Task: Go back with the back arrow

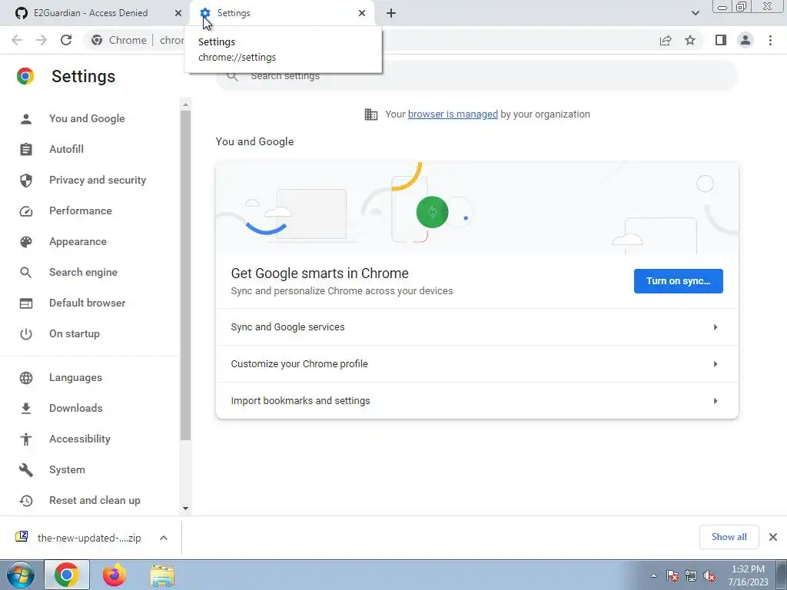Action: click(x=17, y=40)
